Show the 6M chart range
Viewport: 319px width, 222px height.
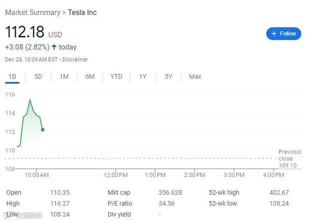click(x=90, y=76)
